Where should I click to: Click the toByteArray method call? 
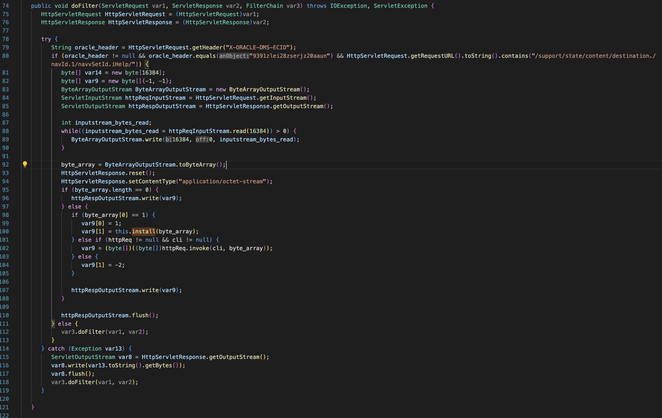click(x=197, y=165)
